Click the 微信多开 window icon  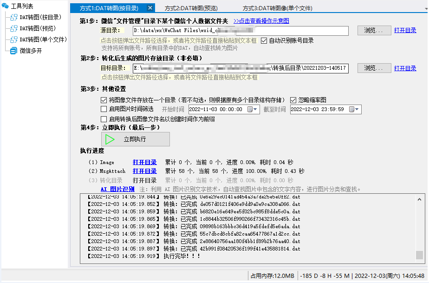point(13,51)
